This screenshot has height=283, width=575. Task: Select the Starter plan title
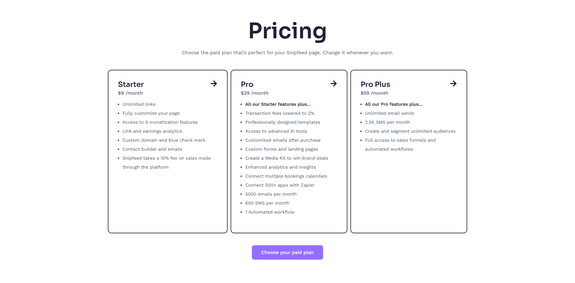coord(131,84)
